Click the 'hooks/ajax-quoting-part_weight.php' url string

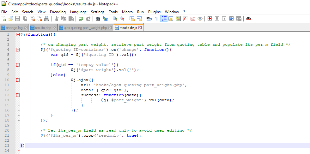(x=140, y=85)
